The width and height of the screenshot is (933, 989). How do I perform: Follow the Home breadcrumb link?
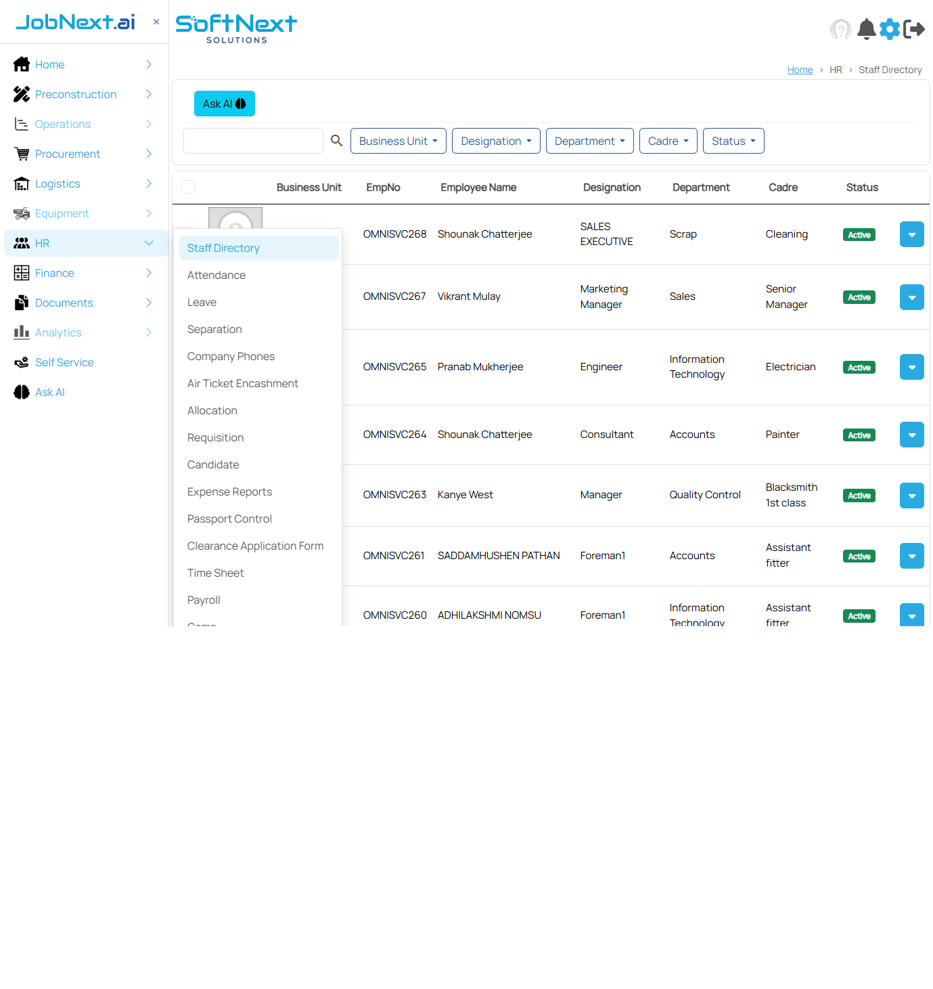pyautogui.click(x=800, y=69)
